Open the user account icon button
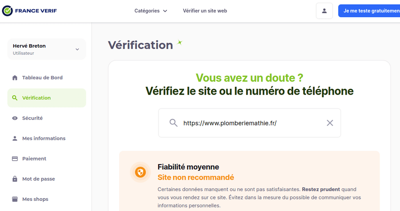 [324, 11]
